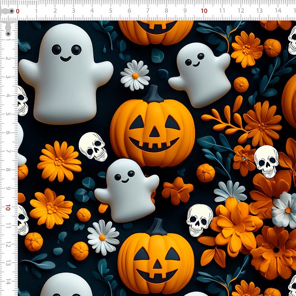Click the skull left of center pumpkin
The image size is (296, 296).
tap(93, 147)
